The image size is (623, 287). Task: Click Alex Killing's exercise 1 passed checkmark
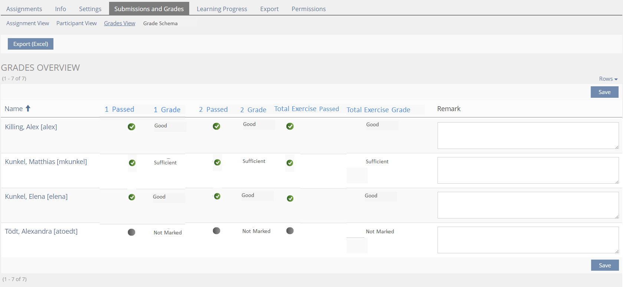pyautogui.click(x=131, y=127)
